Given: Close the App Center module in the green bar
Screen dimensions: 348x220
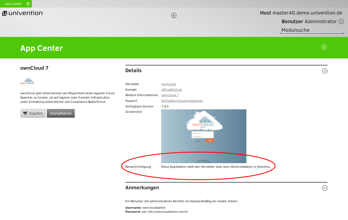Looking at the screenshot, I should point(324,47).
